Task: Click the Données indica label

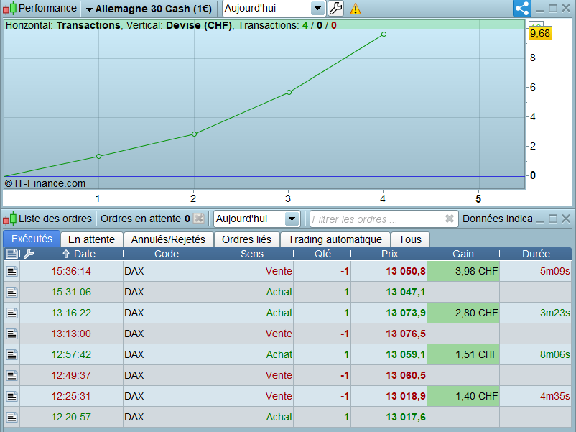Action: click(x=498, y=219)
